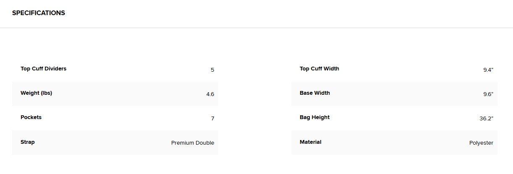Click the shaded Weight (lbs) row
Viewport: 513px width, 174px height.
[115, 94]
